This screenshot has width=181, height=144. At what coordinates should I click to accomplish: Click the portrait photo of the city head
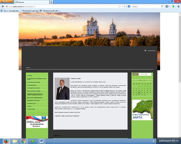click(x=62, y=89)
